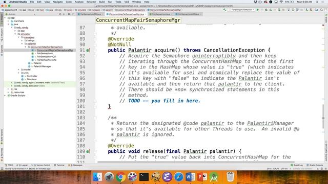Open Search Everywhere magnifier in toolbar
This screenshot has width=328, height=184.
pyautogui.click(x=322, y=10)
